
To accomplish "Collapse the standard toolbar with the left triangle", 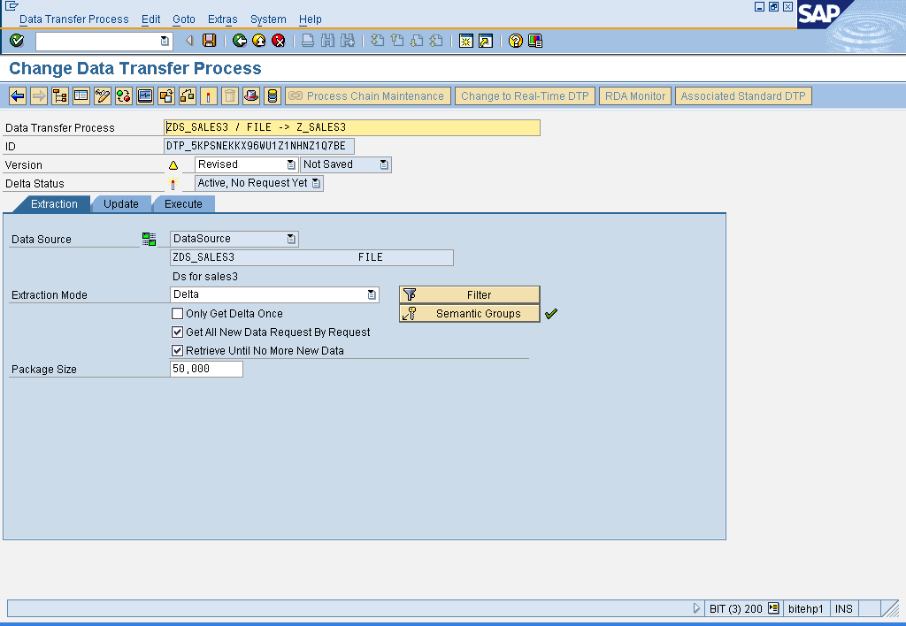I will click(189, 41).
